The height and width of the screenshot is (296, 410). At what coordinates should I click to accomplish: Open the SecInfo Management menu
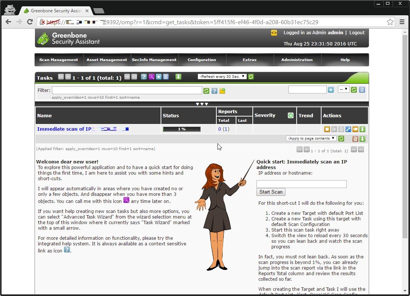click(x=154, y=60)
